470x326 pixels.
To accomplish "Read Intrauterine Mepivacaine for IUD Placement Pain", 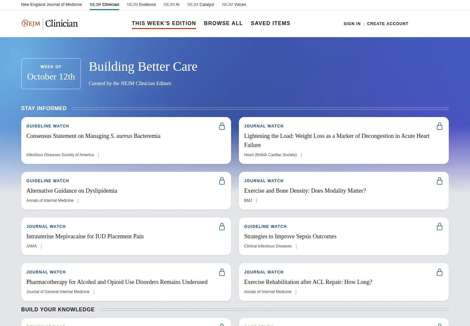I will click(85, 236).
